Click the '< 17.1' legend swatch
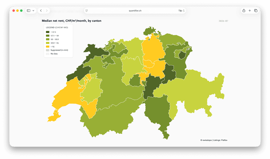Image resolution: width=270 pixels, height=159 pixels. point(48,32)
